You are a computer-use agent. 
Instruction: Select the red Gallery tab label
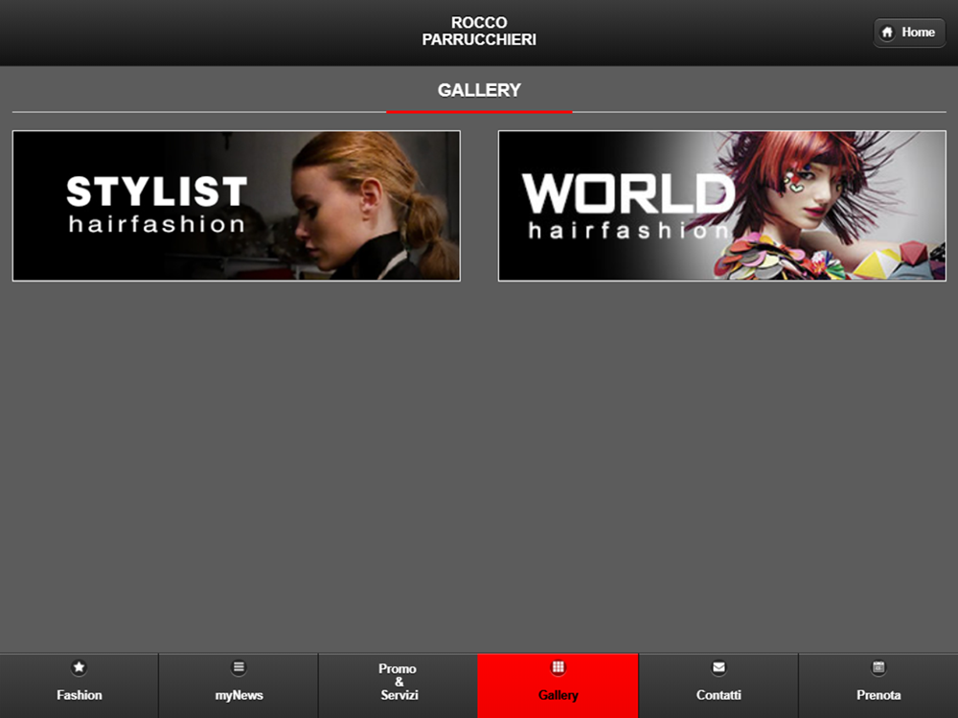coord(558,695)
